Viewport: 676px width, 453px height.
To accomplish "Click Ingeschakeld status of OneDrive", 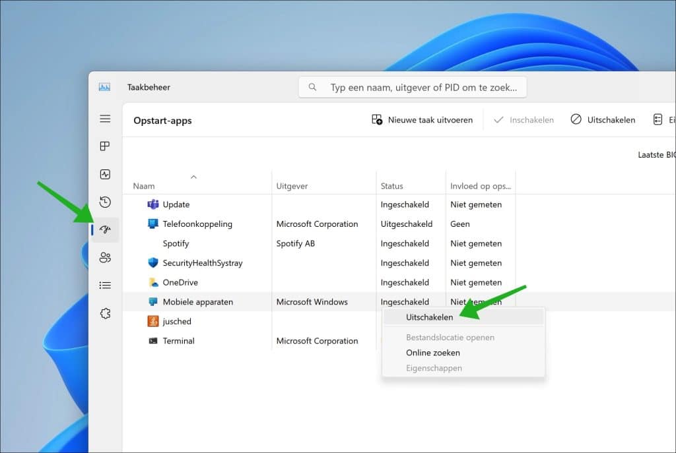I will 405,282.
